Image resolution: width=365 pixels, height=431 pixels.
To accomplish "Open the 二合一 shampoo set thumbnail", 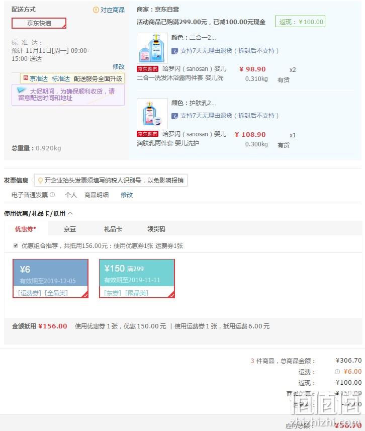I will [x=152, y=48].
